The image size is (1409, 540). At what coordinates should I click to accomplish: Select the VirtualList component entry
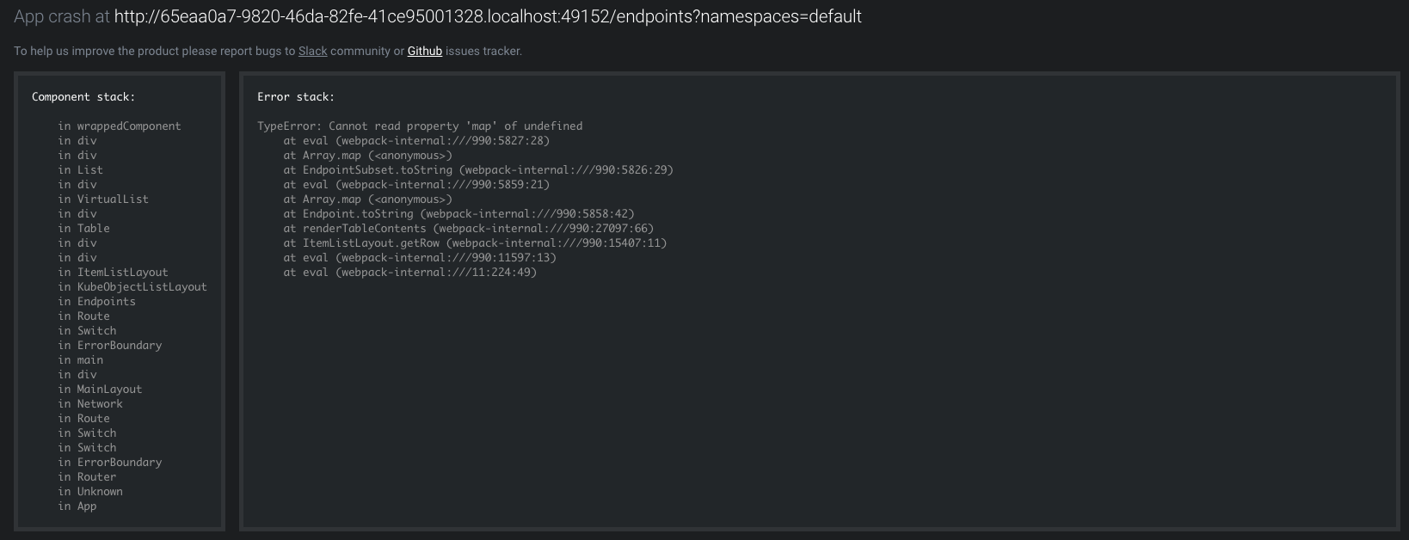tap(104, 199)
